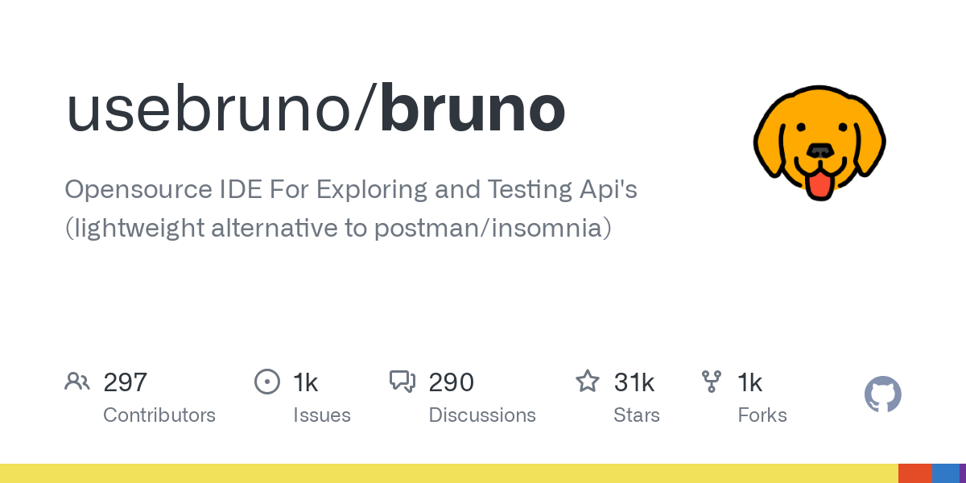Click the yellow language bar segment
This screenshot has width=966, height=483.
pos(448,473)
